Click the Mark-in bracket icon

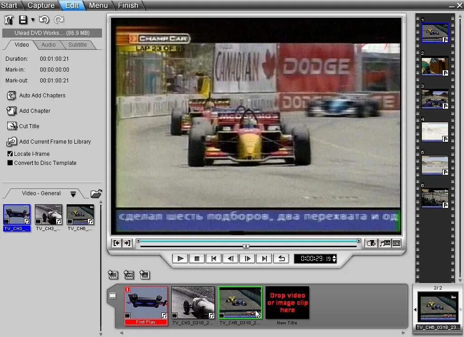click(116, 243)
